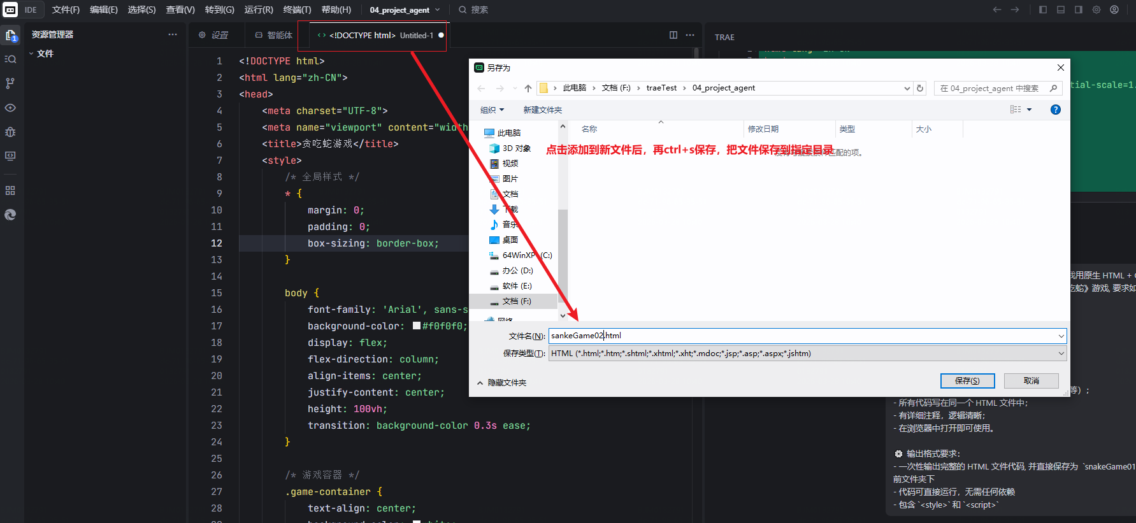The image size is (1136, 523).
Task: Click the 取消 button in Save As dialog
Action: 1031,380
